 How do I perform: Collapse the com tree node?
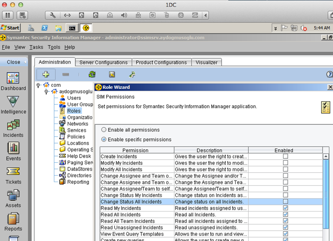[x=38, y=85]
